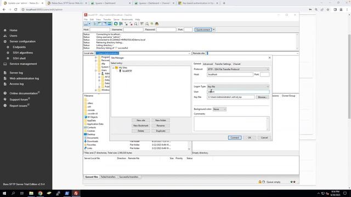This screenshot has width=351, height=197.
Task: Click the localSFTP site server icon
Action: pyautogui.click(x=120, y=71)
